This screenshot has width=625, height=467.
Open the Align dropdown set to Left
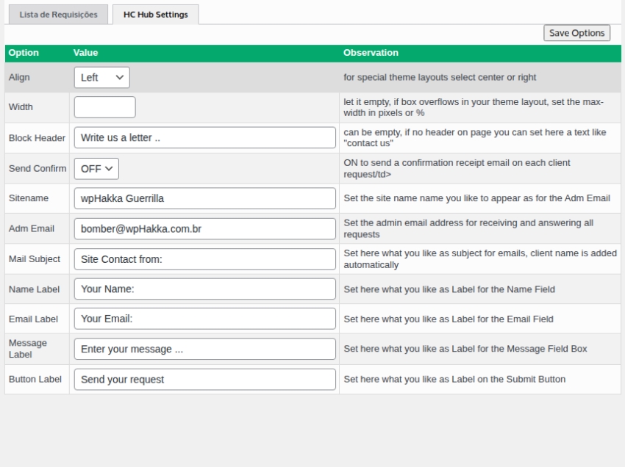(101, 77)
